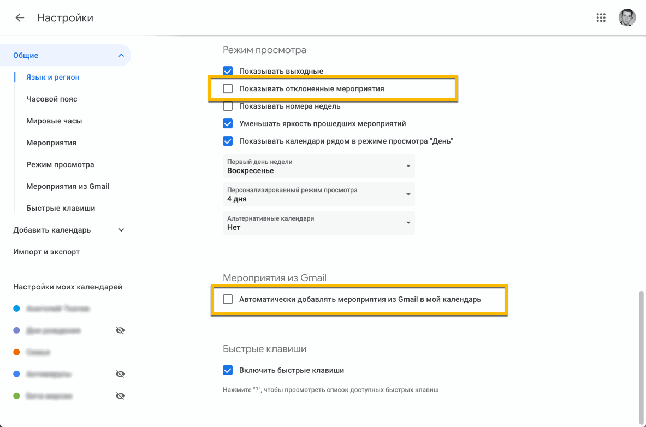This screenshot has height=427, width=646.
Task: Click the back arrow from Настройки
Action: point(20,17)
